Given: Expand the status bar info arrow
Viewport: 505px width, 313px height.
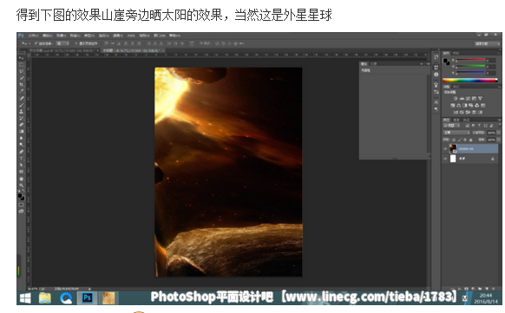Looking at the screenshot, I should 89,289.
